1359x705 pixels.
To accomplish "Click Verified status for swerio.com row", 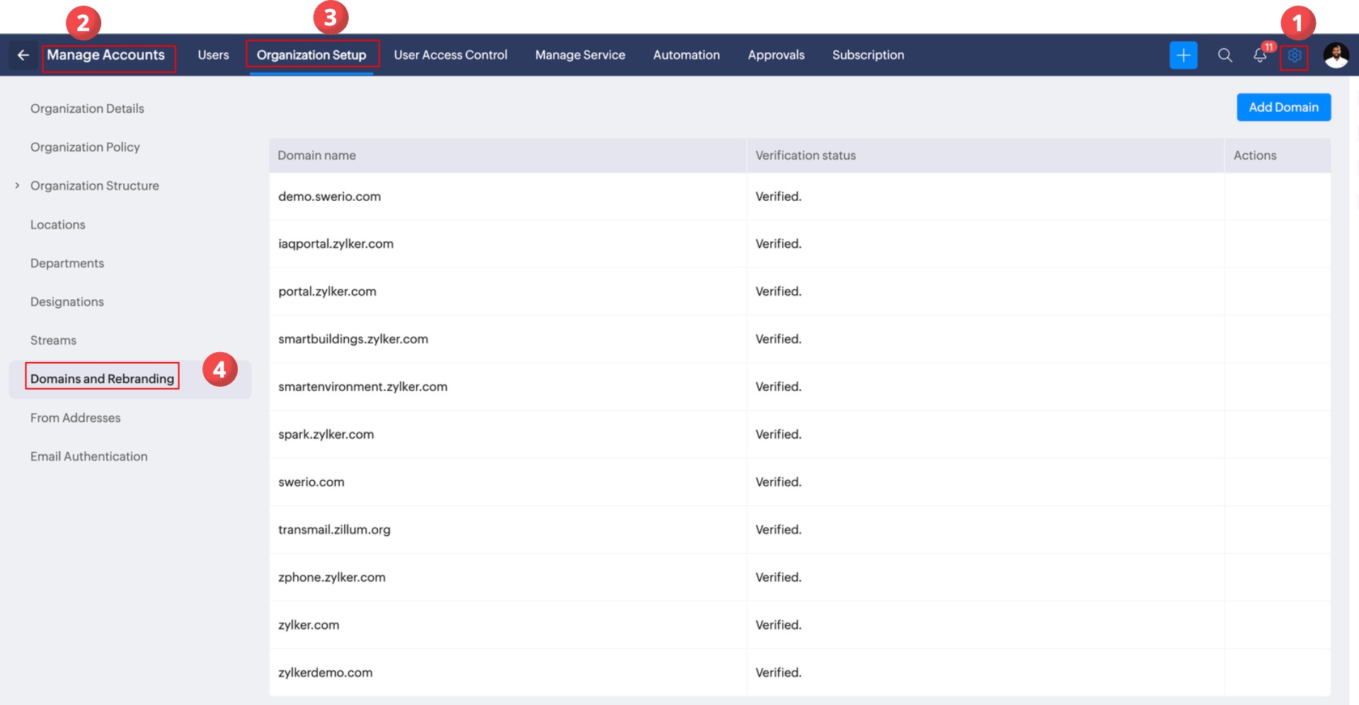I will [779, 482].
